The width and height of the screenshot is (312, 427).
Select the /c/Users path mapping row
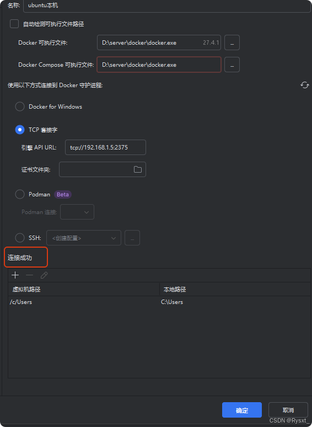pos(159,302)
